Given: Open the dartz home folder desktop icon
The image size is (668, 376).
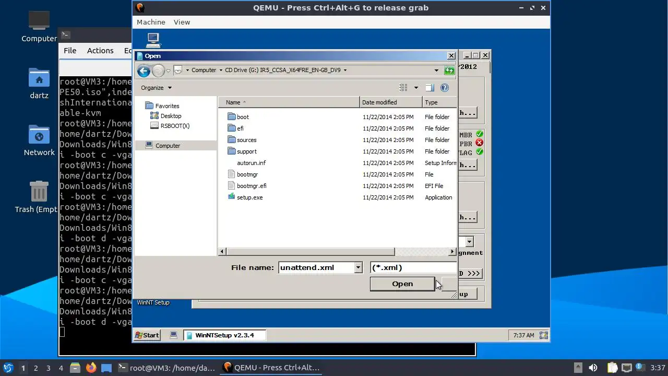Looking at the screenshot, I should pos(39,84).
